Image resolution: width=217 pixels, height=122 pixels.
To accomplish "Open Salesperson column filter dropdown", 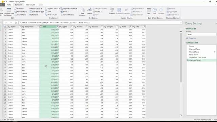I will click(38, 27).
